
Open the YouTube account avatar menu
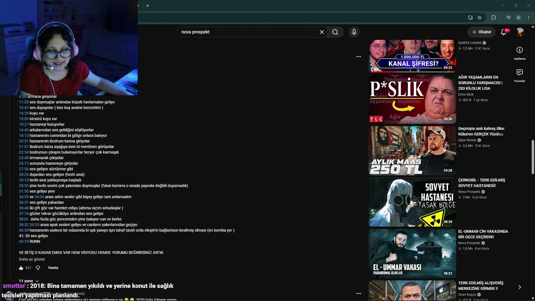point(520,32)
